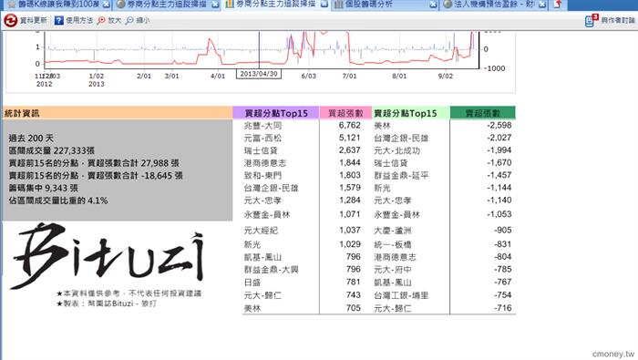The image size is (638, 360).
Task: Click the value -2,598
Action: pyautogui.click(x=499, y=125)
